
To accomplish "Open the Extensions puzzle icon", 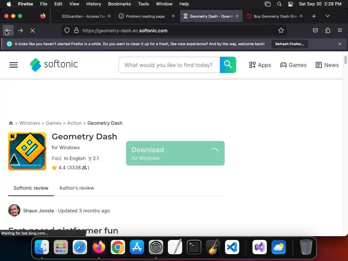I will (328, 30).
